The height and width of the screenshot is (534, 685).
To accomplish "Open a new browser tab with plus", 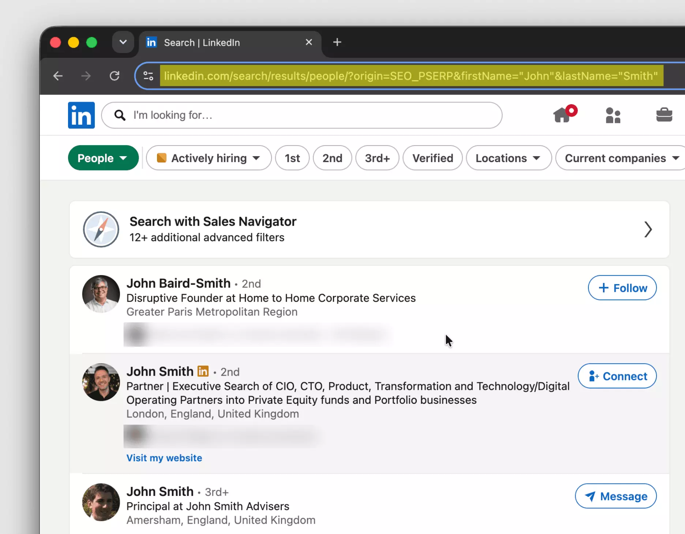I will pos(337,42).
